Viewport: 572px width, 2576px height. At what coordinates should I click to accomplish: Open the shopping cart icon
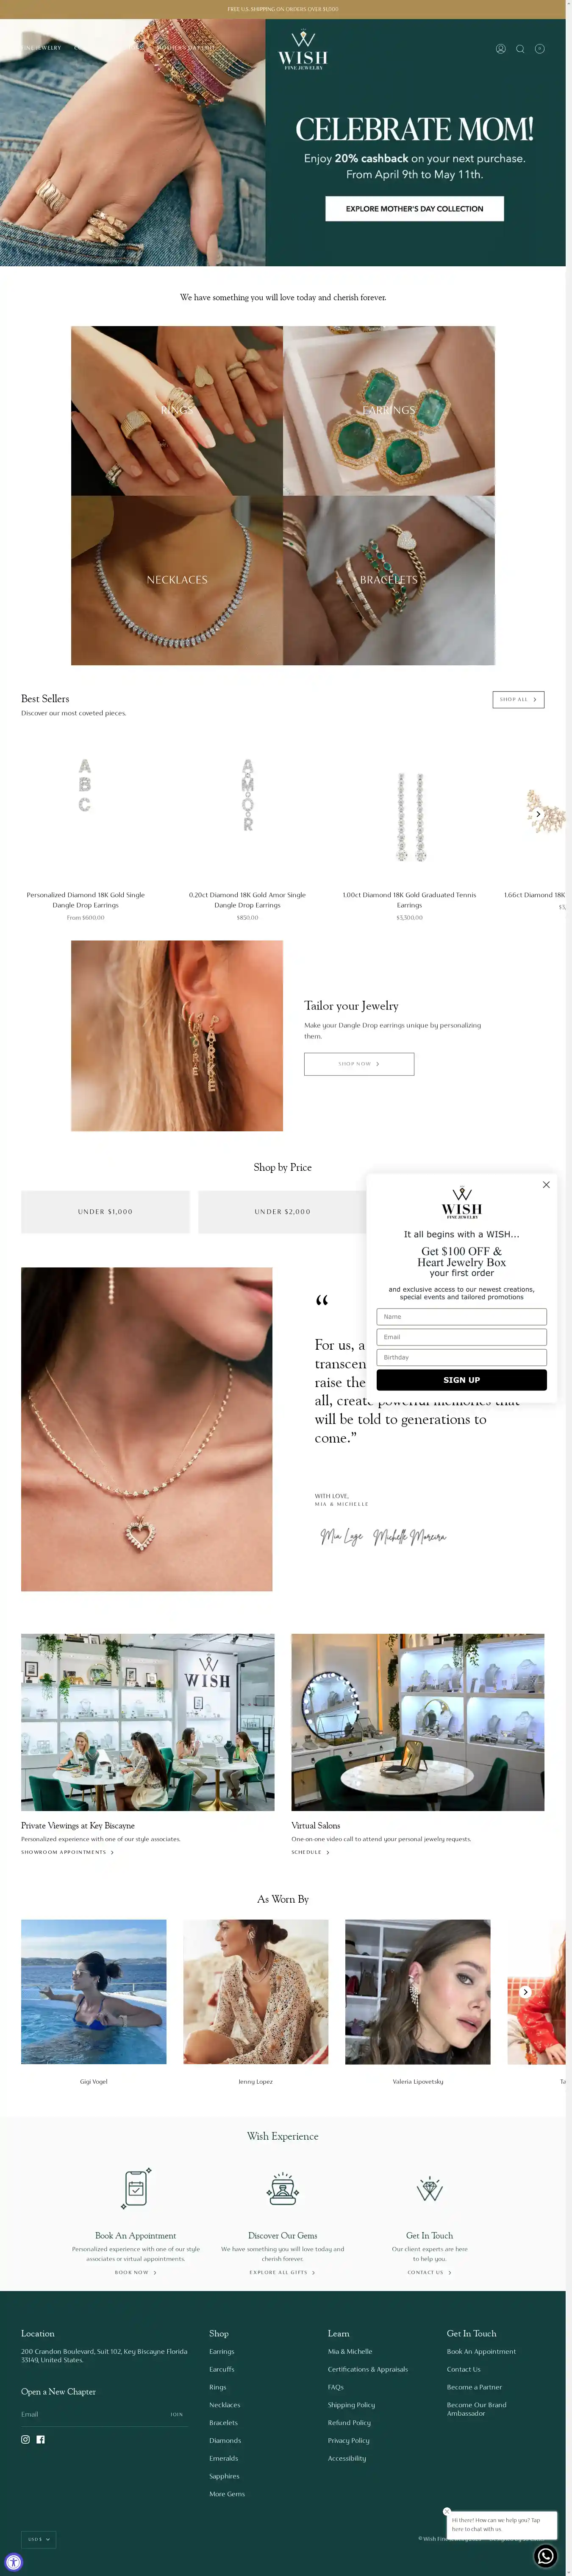(x=539, y=48)
